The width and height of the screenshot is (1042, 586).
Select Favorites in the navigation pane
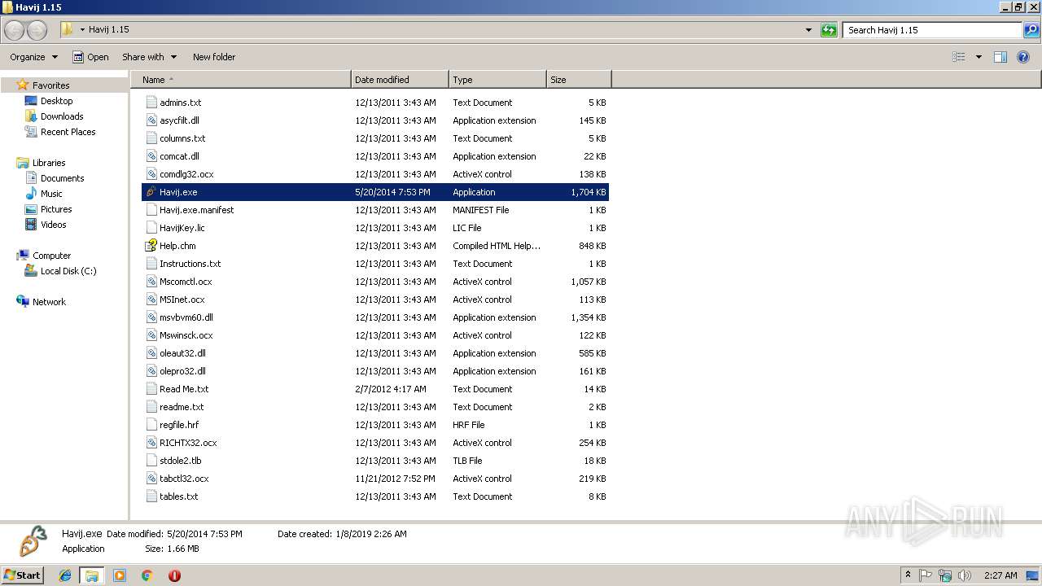(x=50, y=85)
